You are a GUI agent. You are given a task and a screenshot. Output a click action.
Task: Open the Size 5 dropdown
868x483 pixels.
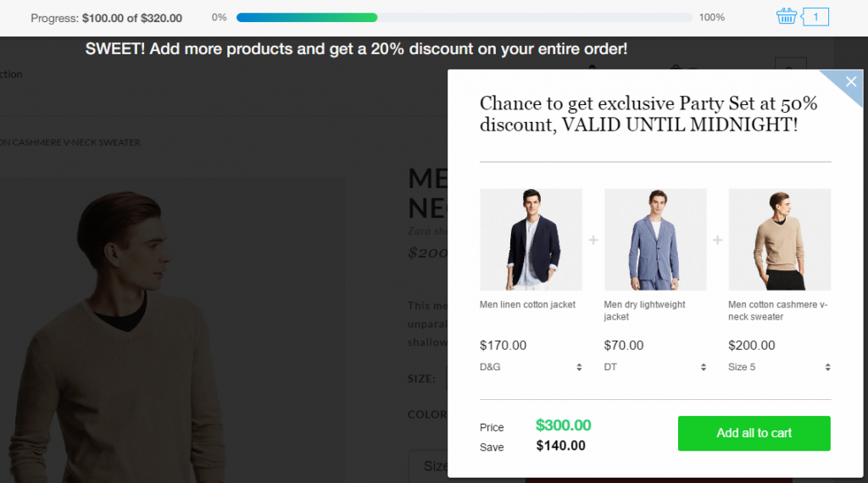tap(779, 367)
